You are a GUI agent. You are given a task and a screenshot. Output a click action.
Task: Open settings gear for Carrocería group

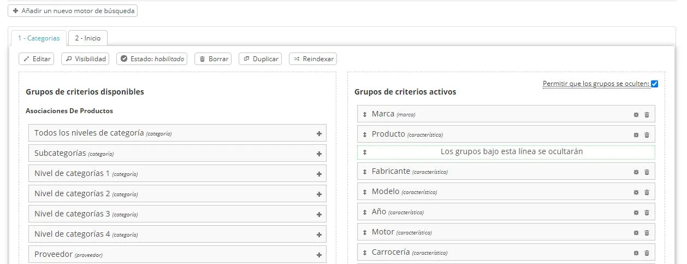coord(636,253)
